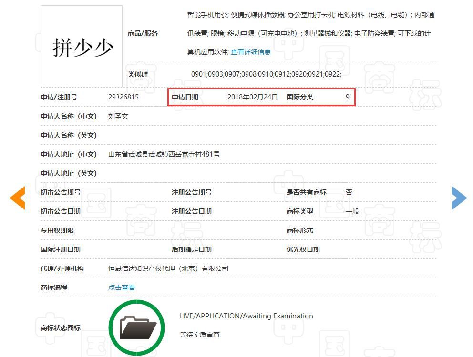This screenshot has width=473, height=357.
Task: Click the 商品/服务 field label
Action: 143,33
